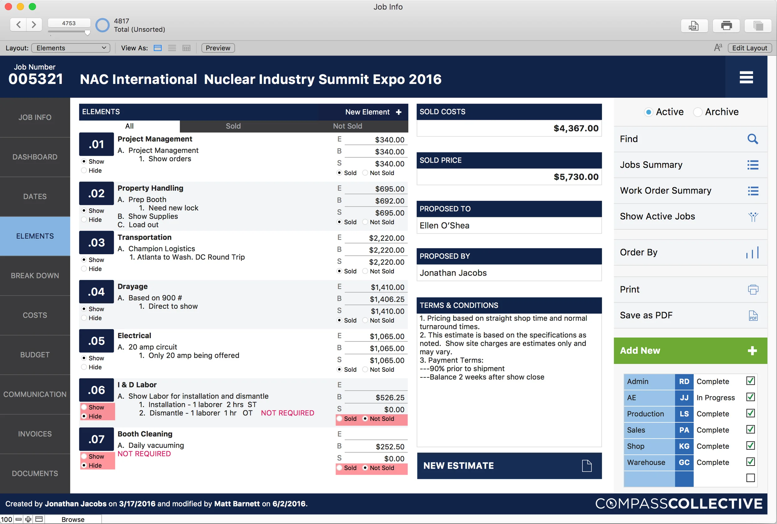Select the Archive radio button
Image resolution: width=777 pixels, height=524 pixels.
[697, 112]
